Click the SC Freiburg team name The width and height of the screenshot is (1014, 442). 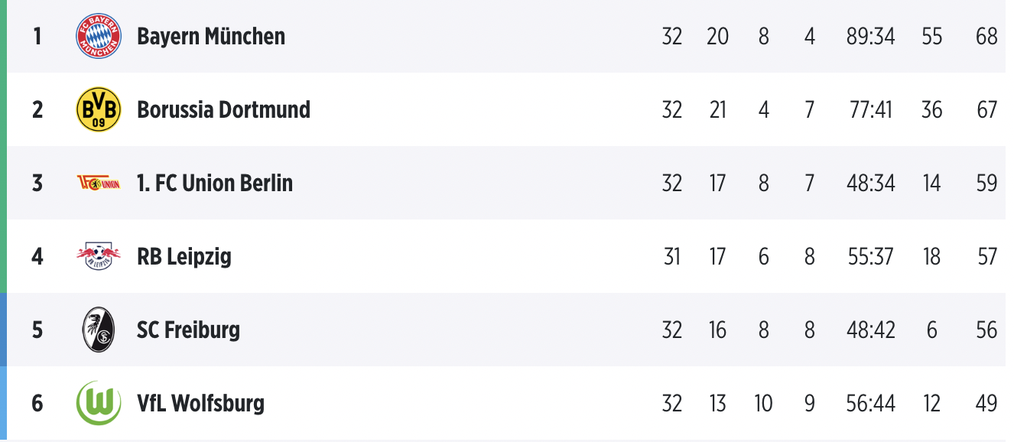[x=188, y=330]
